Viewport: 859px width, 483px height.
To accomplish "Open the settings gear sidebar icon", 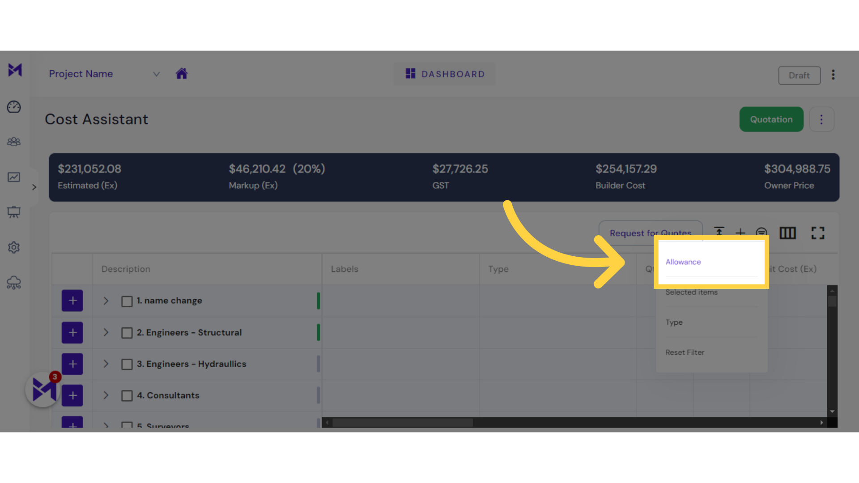I will (x=14, y=247).
